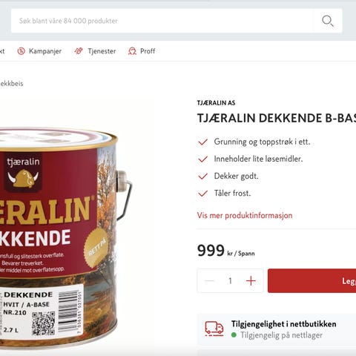Click checkmark beside Tåler frost

coord(202,194)
